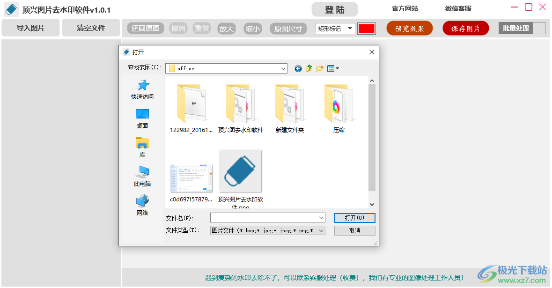Screen dimensions: 552x288
Task: Click the small arrow beside view menu icon
Action: click(337, 68)
